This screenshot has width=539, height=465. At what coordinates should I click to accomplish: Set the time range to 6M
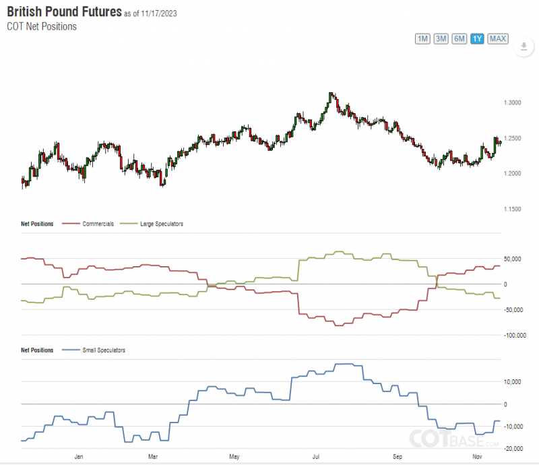459,38
